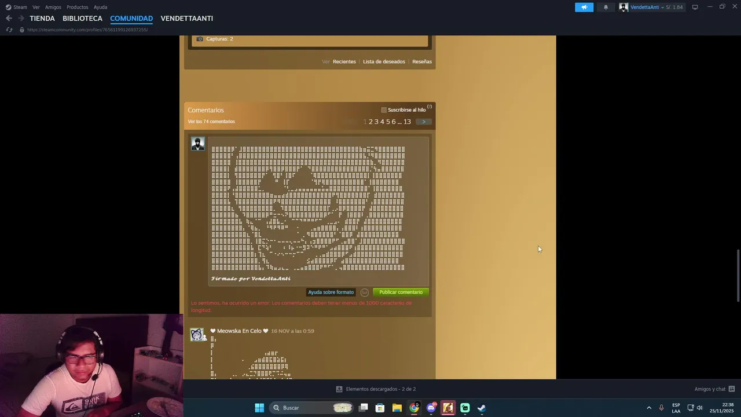Image resolution: width=741 pixels, height=417 pixels.
Task: Reload the page with the refresh icon
Action: [x=9, y=30]
